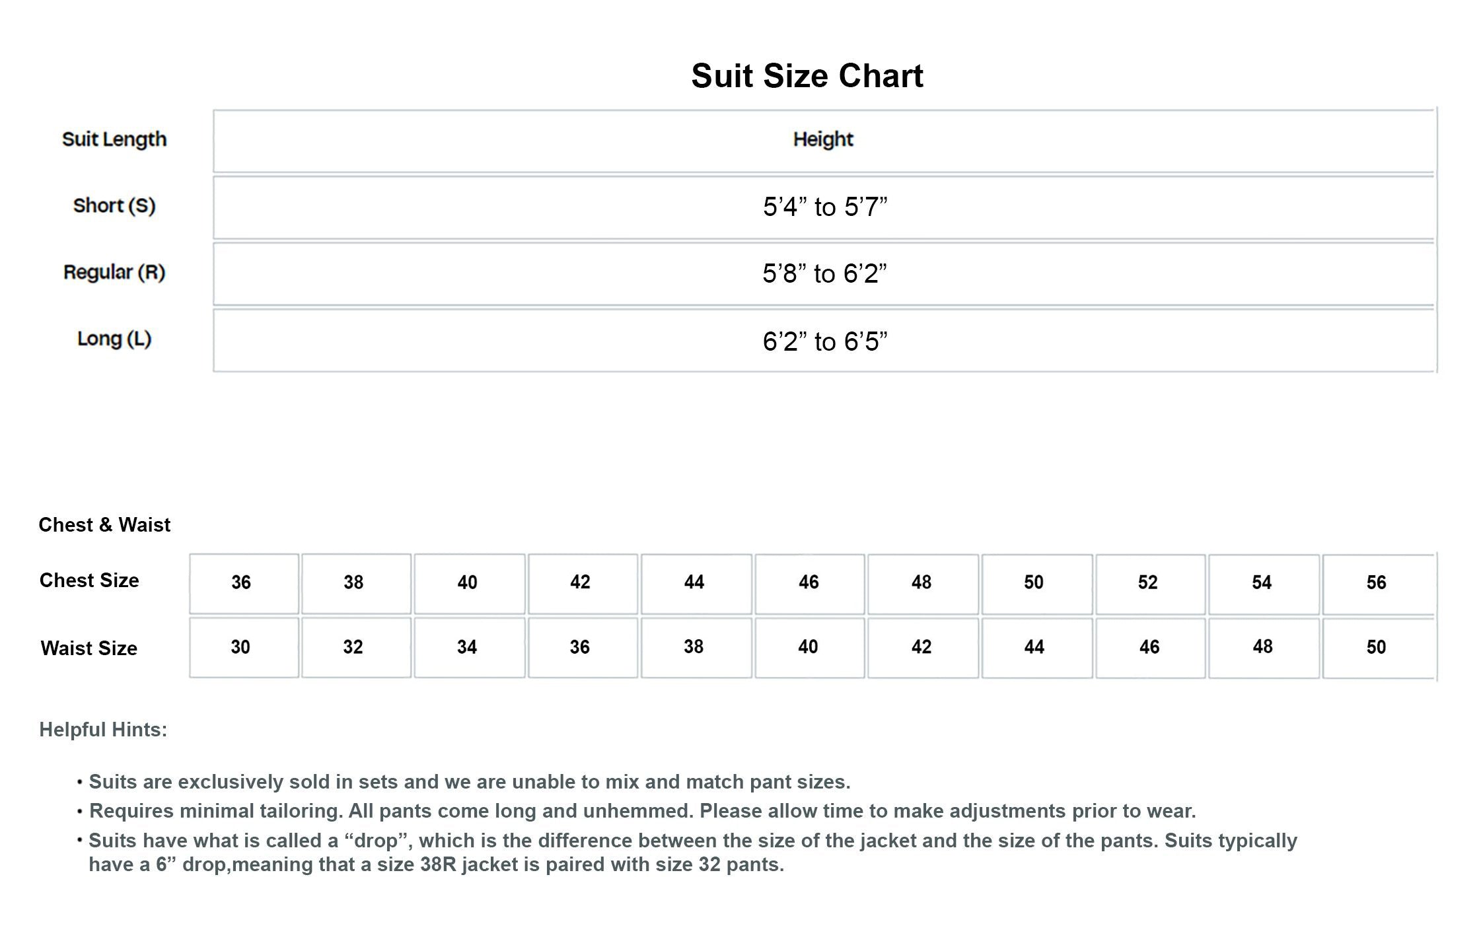1481x951 pixels.
Task: Click the Helpful Hints heading
Action: click(x=103, y=730)
